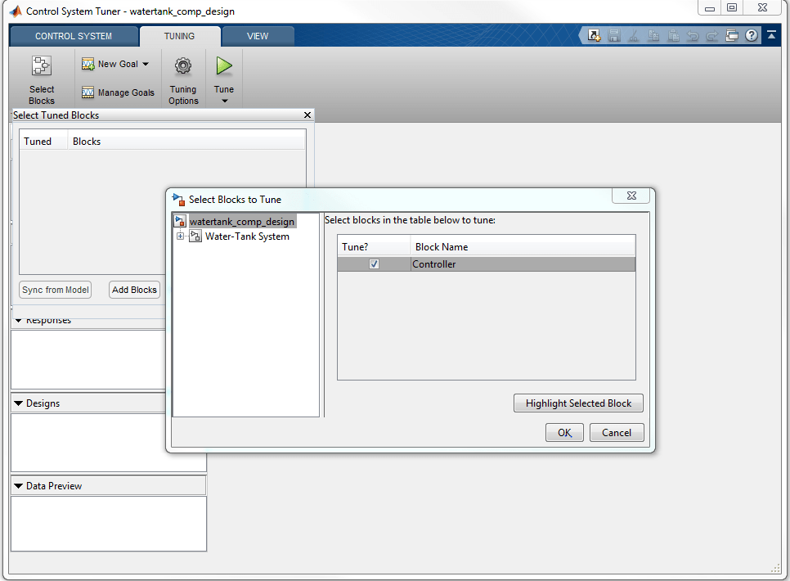
Task: Click the watertank_comp_design model icon
Action: pyautogui.click(x=180, y=221)
